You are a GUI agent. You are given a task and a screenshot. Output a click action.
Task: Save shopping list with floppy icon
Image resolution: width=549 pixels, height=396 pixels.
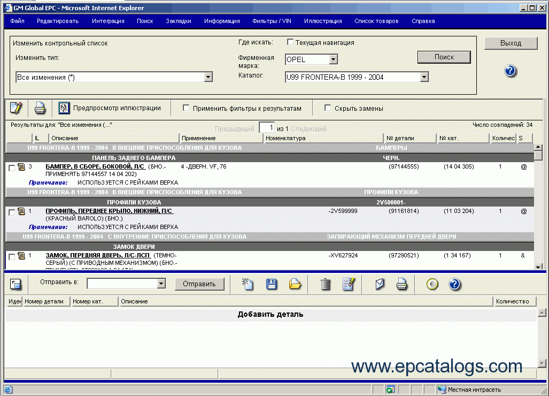click(272, 284)
